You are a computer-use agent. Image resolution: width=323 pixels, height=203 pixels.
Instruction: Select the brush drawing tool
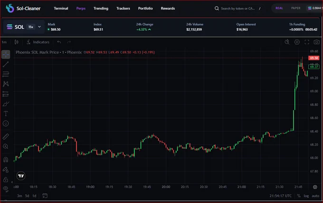tap(6, 104)
